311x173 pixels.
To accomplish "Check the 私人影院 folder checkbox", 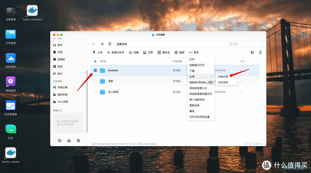I will click(x=95, y=92).
